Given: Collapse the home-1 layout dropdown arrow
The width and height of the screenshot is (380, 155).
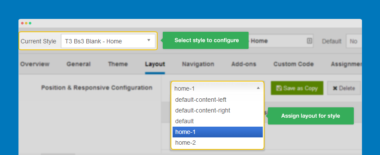Looking at the screenshot, I should click(x=258, y=88).
